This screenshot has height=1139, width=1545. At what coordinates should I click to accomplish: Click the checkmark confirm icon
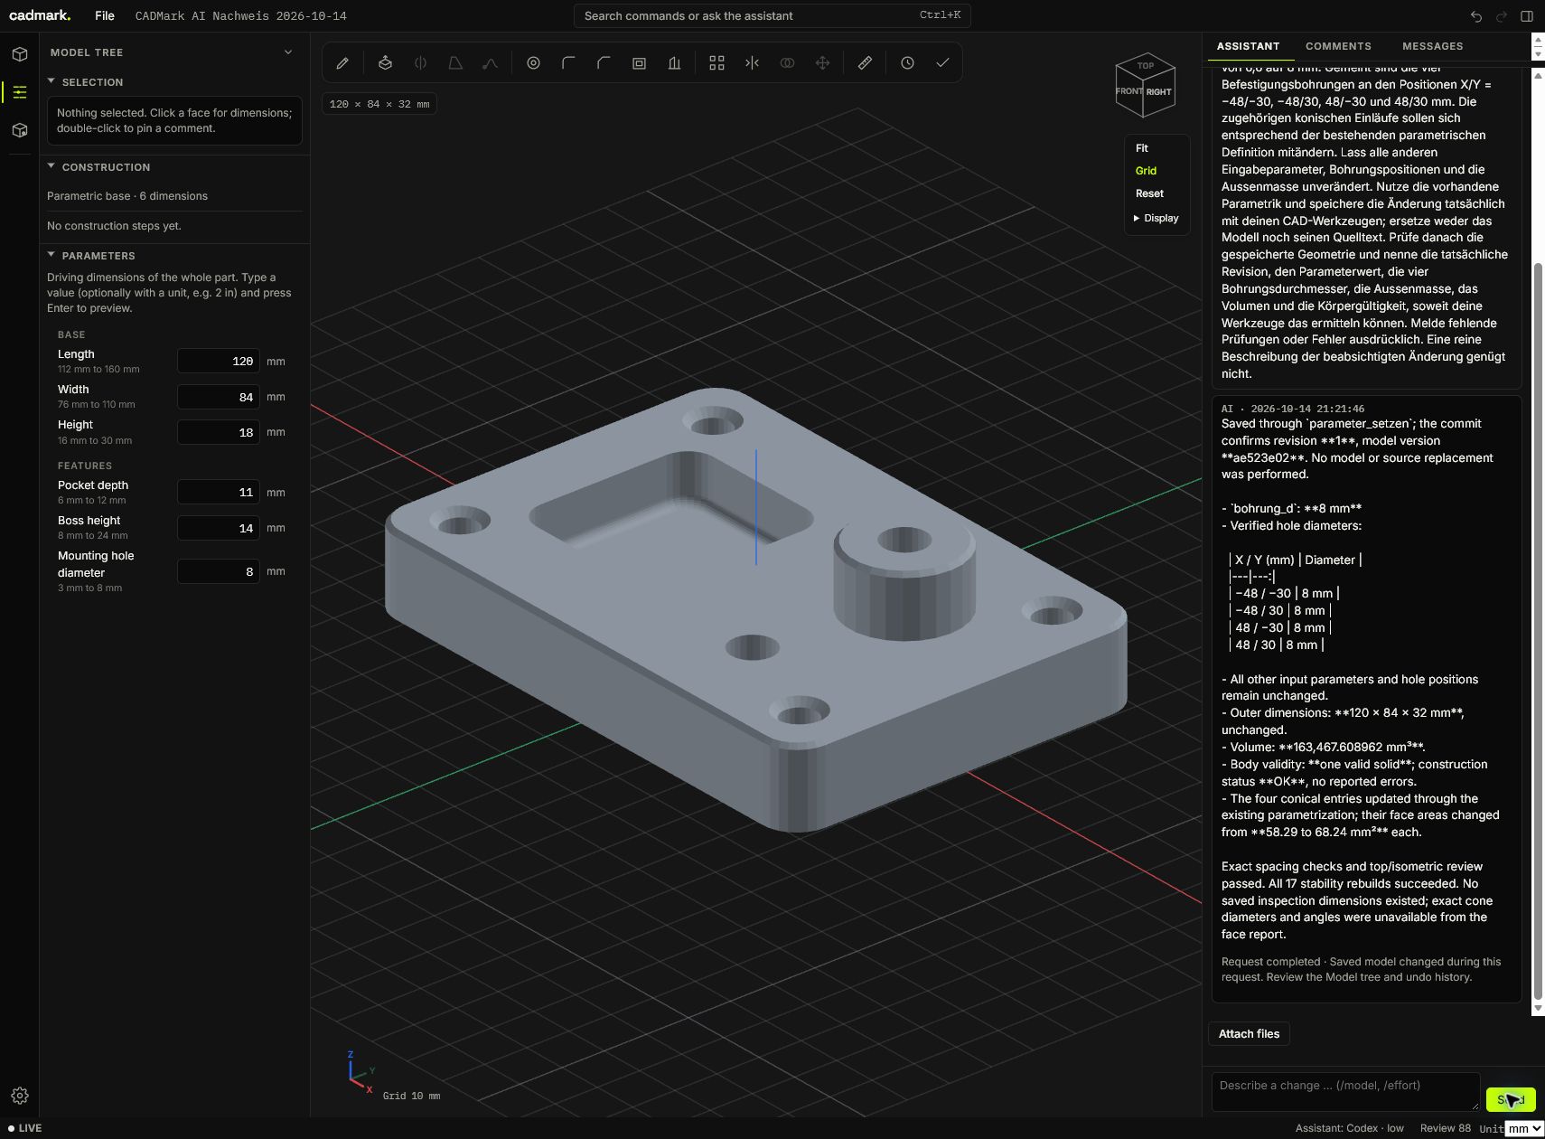point(942,63)
